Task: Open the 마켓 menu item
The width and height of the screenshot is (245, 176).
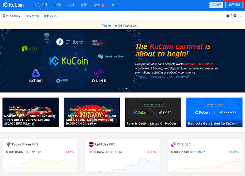Action: coord(58,5)
